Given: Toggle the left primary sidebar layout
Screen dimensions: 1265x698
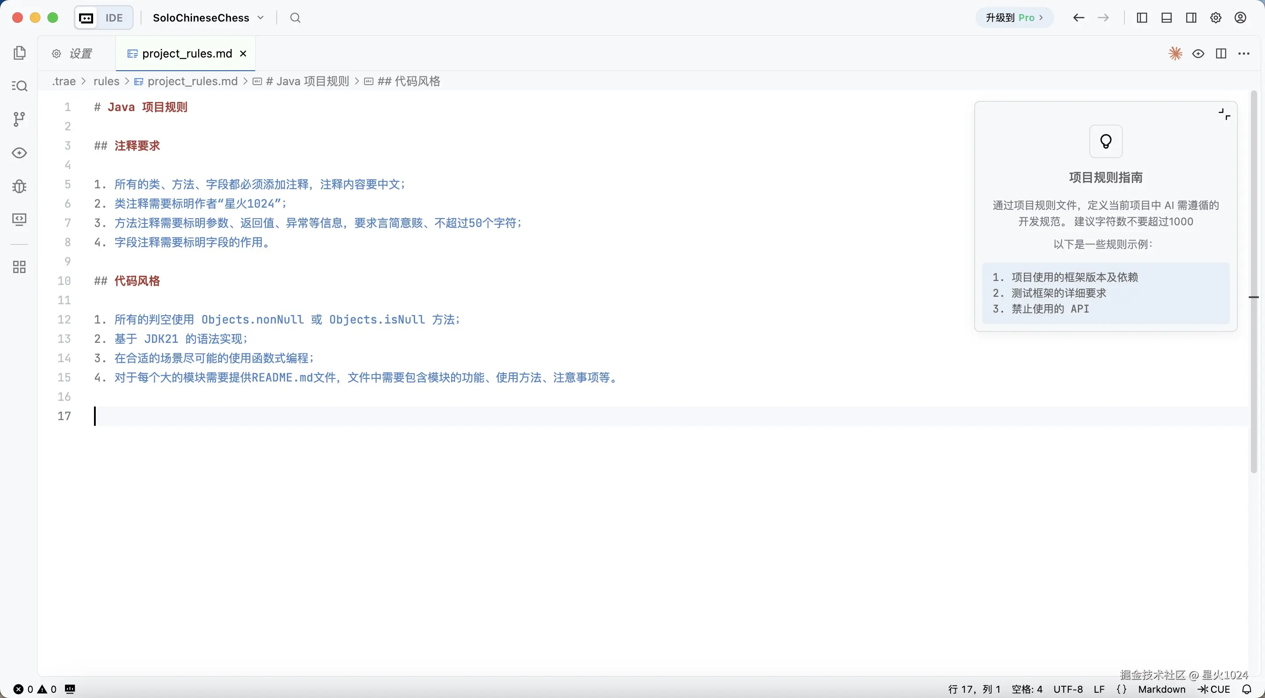Looking at the screenshot, I should (1142, 18).
